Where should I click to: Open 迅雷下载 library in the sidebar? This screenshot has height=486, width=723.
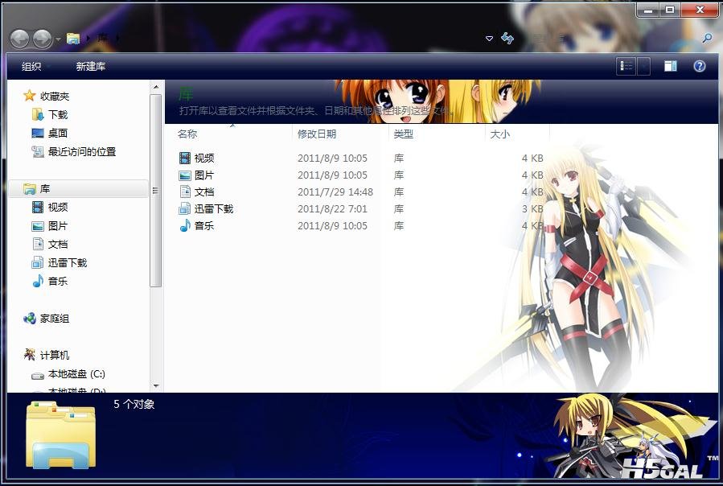tap(68, 262)
